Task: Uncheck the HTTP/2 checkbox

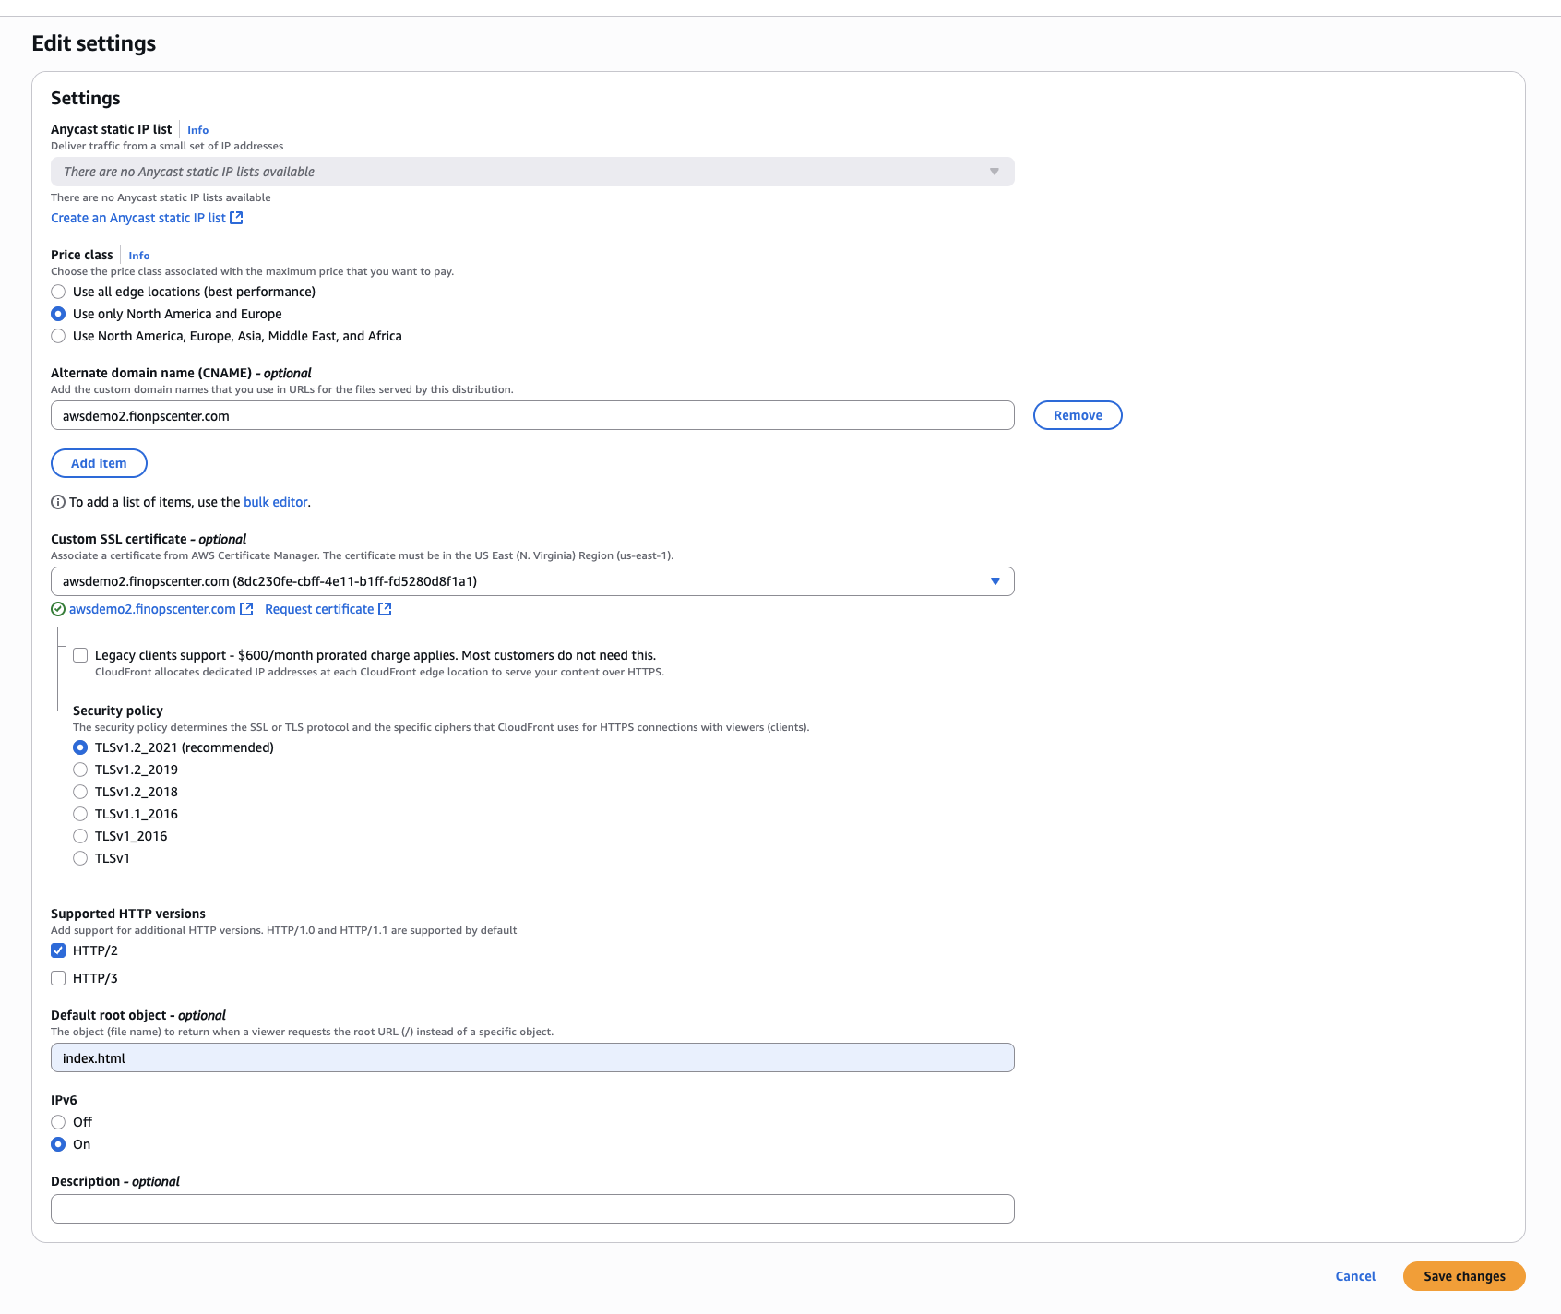Action: pyautogui.click(x=58, y=950)
